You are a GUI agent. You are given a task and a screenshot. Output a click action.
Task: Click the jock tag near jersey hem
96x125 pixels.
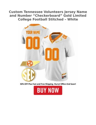pos(64,77)
